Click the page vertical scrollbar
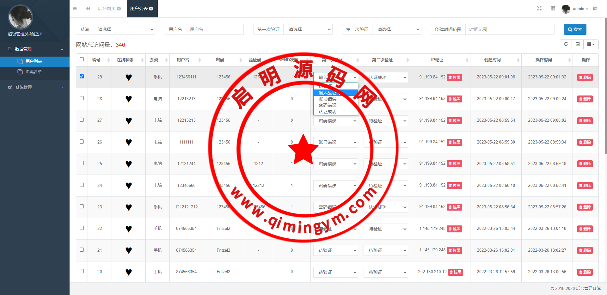 coord(605,95)
